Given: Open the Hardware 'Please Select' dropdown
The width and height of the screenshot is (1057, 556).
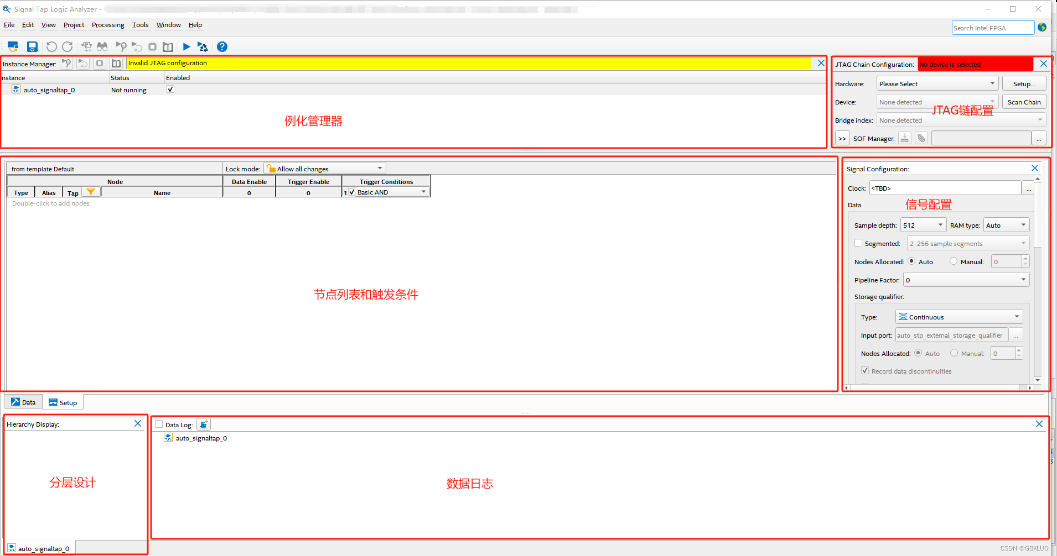Looking at the screenshot, I should click(x=937, y=83).
